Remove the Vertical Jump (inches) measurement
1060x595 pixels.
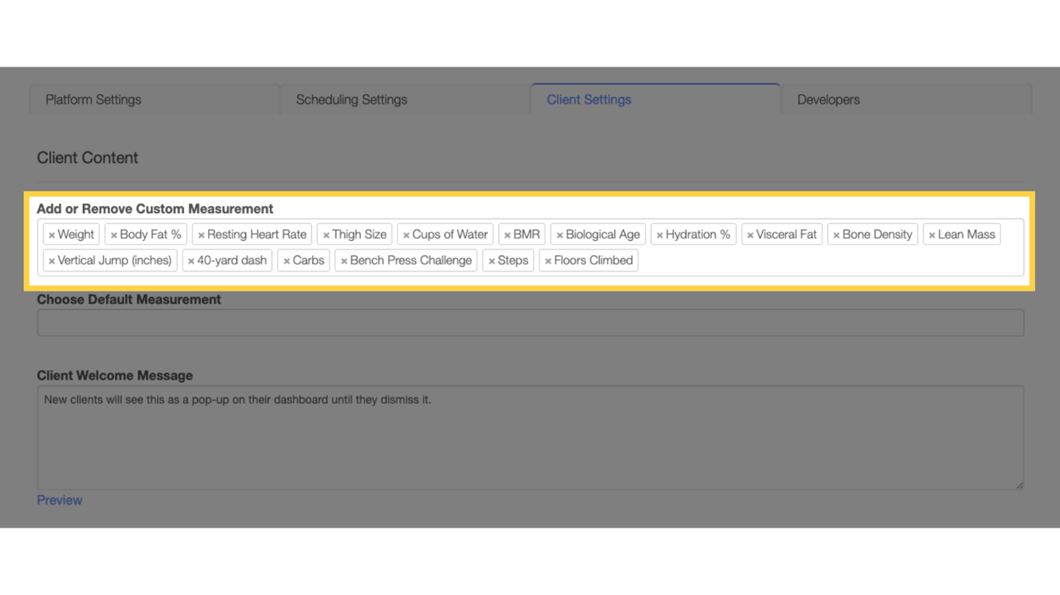tap(50, 260)
